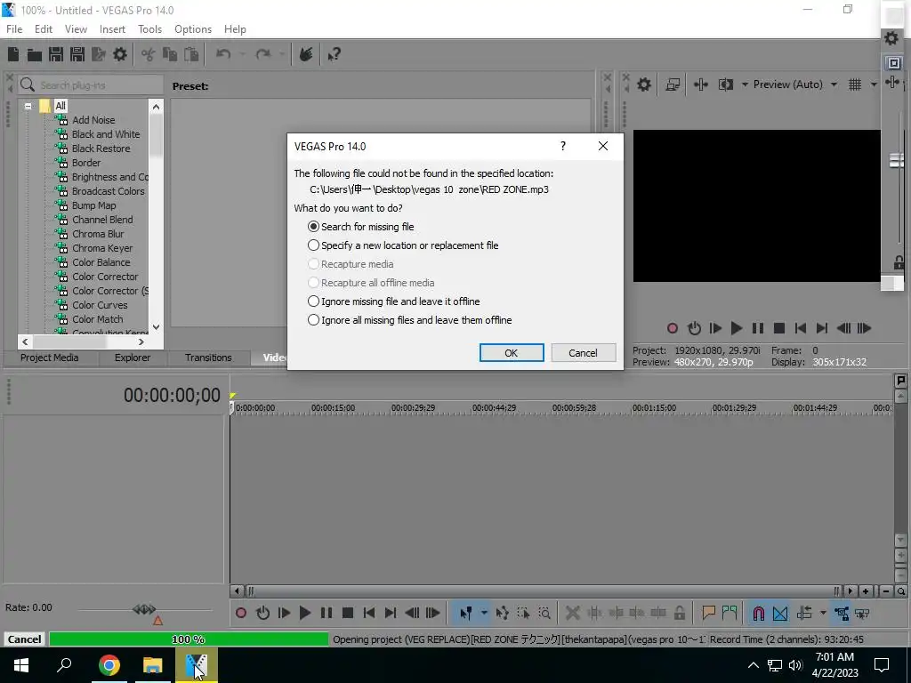Click the Video Output FX icon in preview
Screen dimensions: 911x683
point(701,84)
